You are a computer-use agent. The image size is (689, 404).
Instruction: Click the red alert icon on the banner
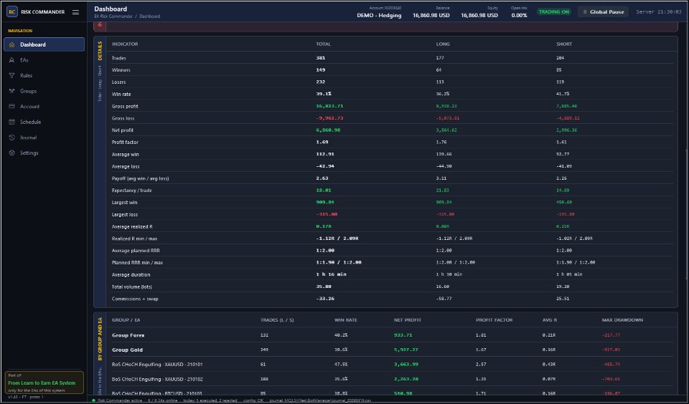[x=100, y=25]
